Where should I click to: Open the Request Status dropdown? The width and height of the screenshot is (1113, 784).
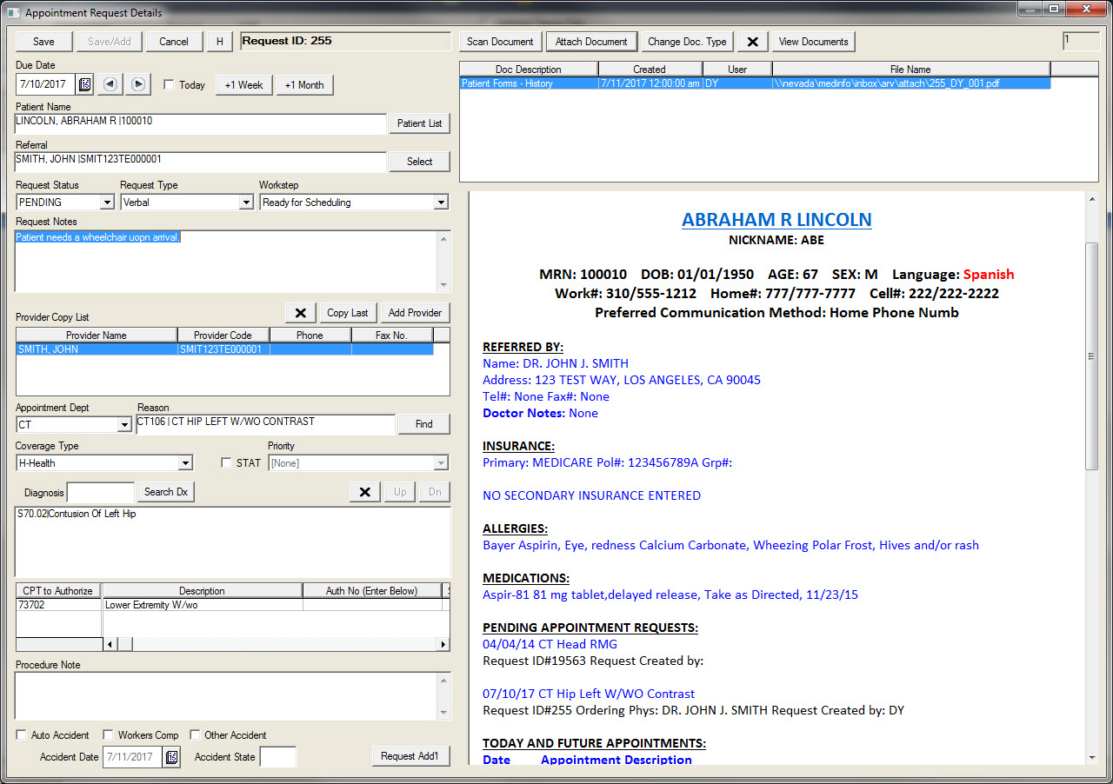coord(106,202)
